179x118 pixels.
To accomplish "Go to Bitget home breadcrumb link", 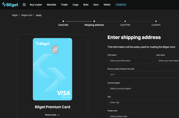I will coord(15,15).
